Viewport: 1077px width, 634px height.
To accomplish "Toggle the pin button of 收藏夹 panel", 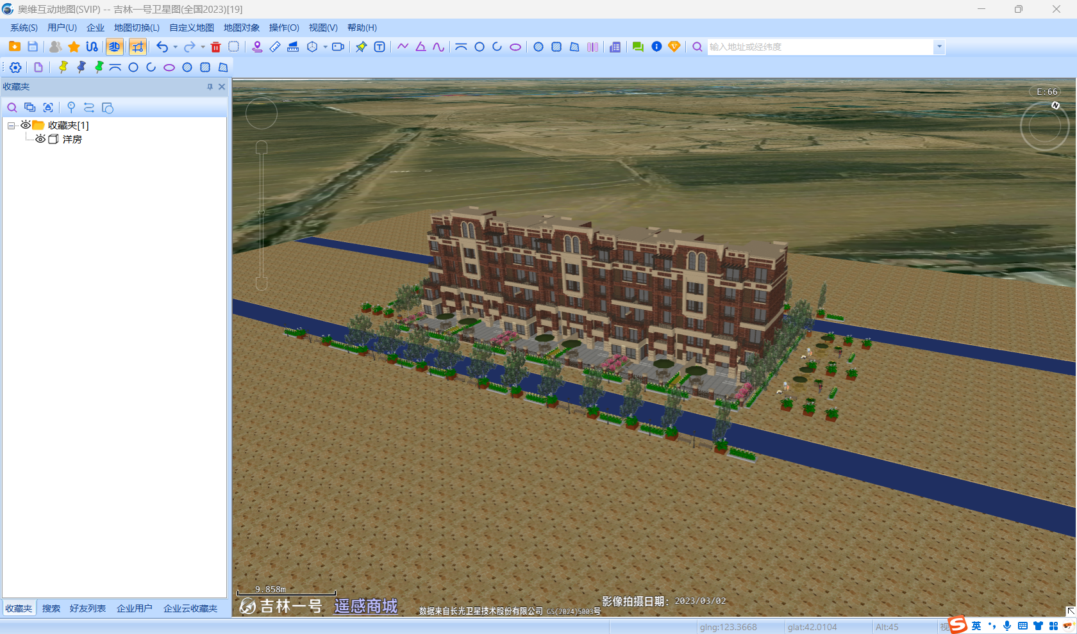I will point(210,86).
